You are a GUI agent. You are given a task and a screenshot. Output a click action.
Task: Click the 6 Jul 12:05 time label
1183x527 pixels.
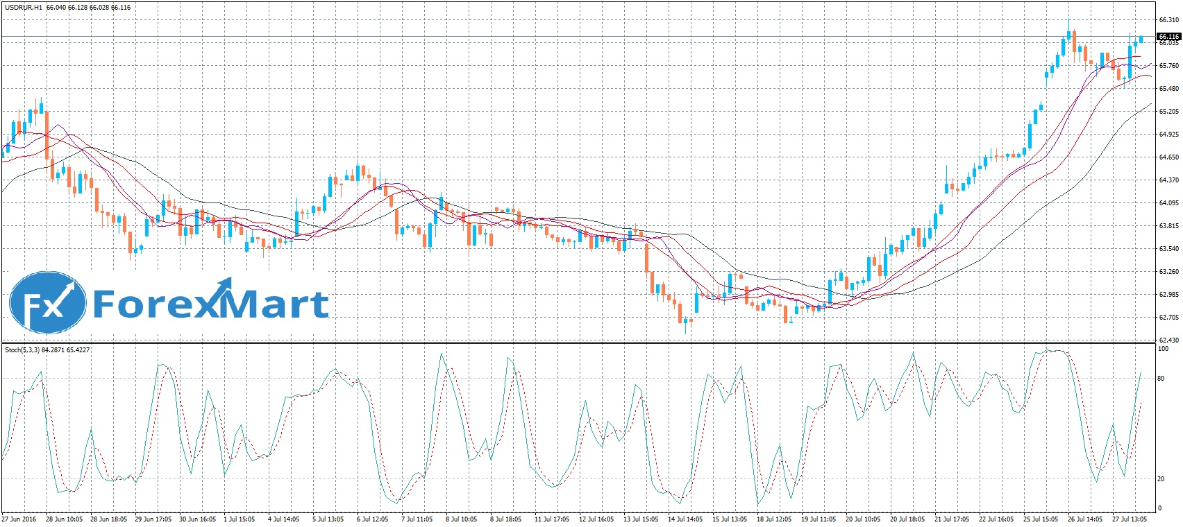tap(374, 519)
